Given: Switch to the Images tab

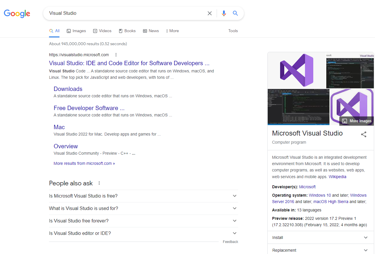Looking at the screenshot, I should [x=76, y=31].
